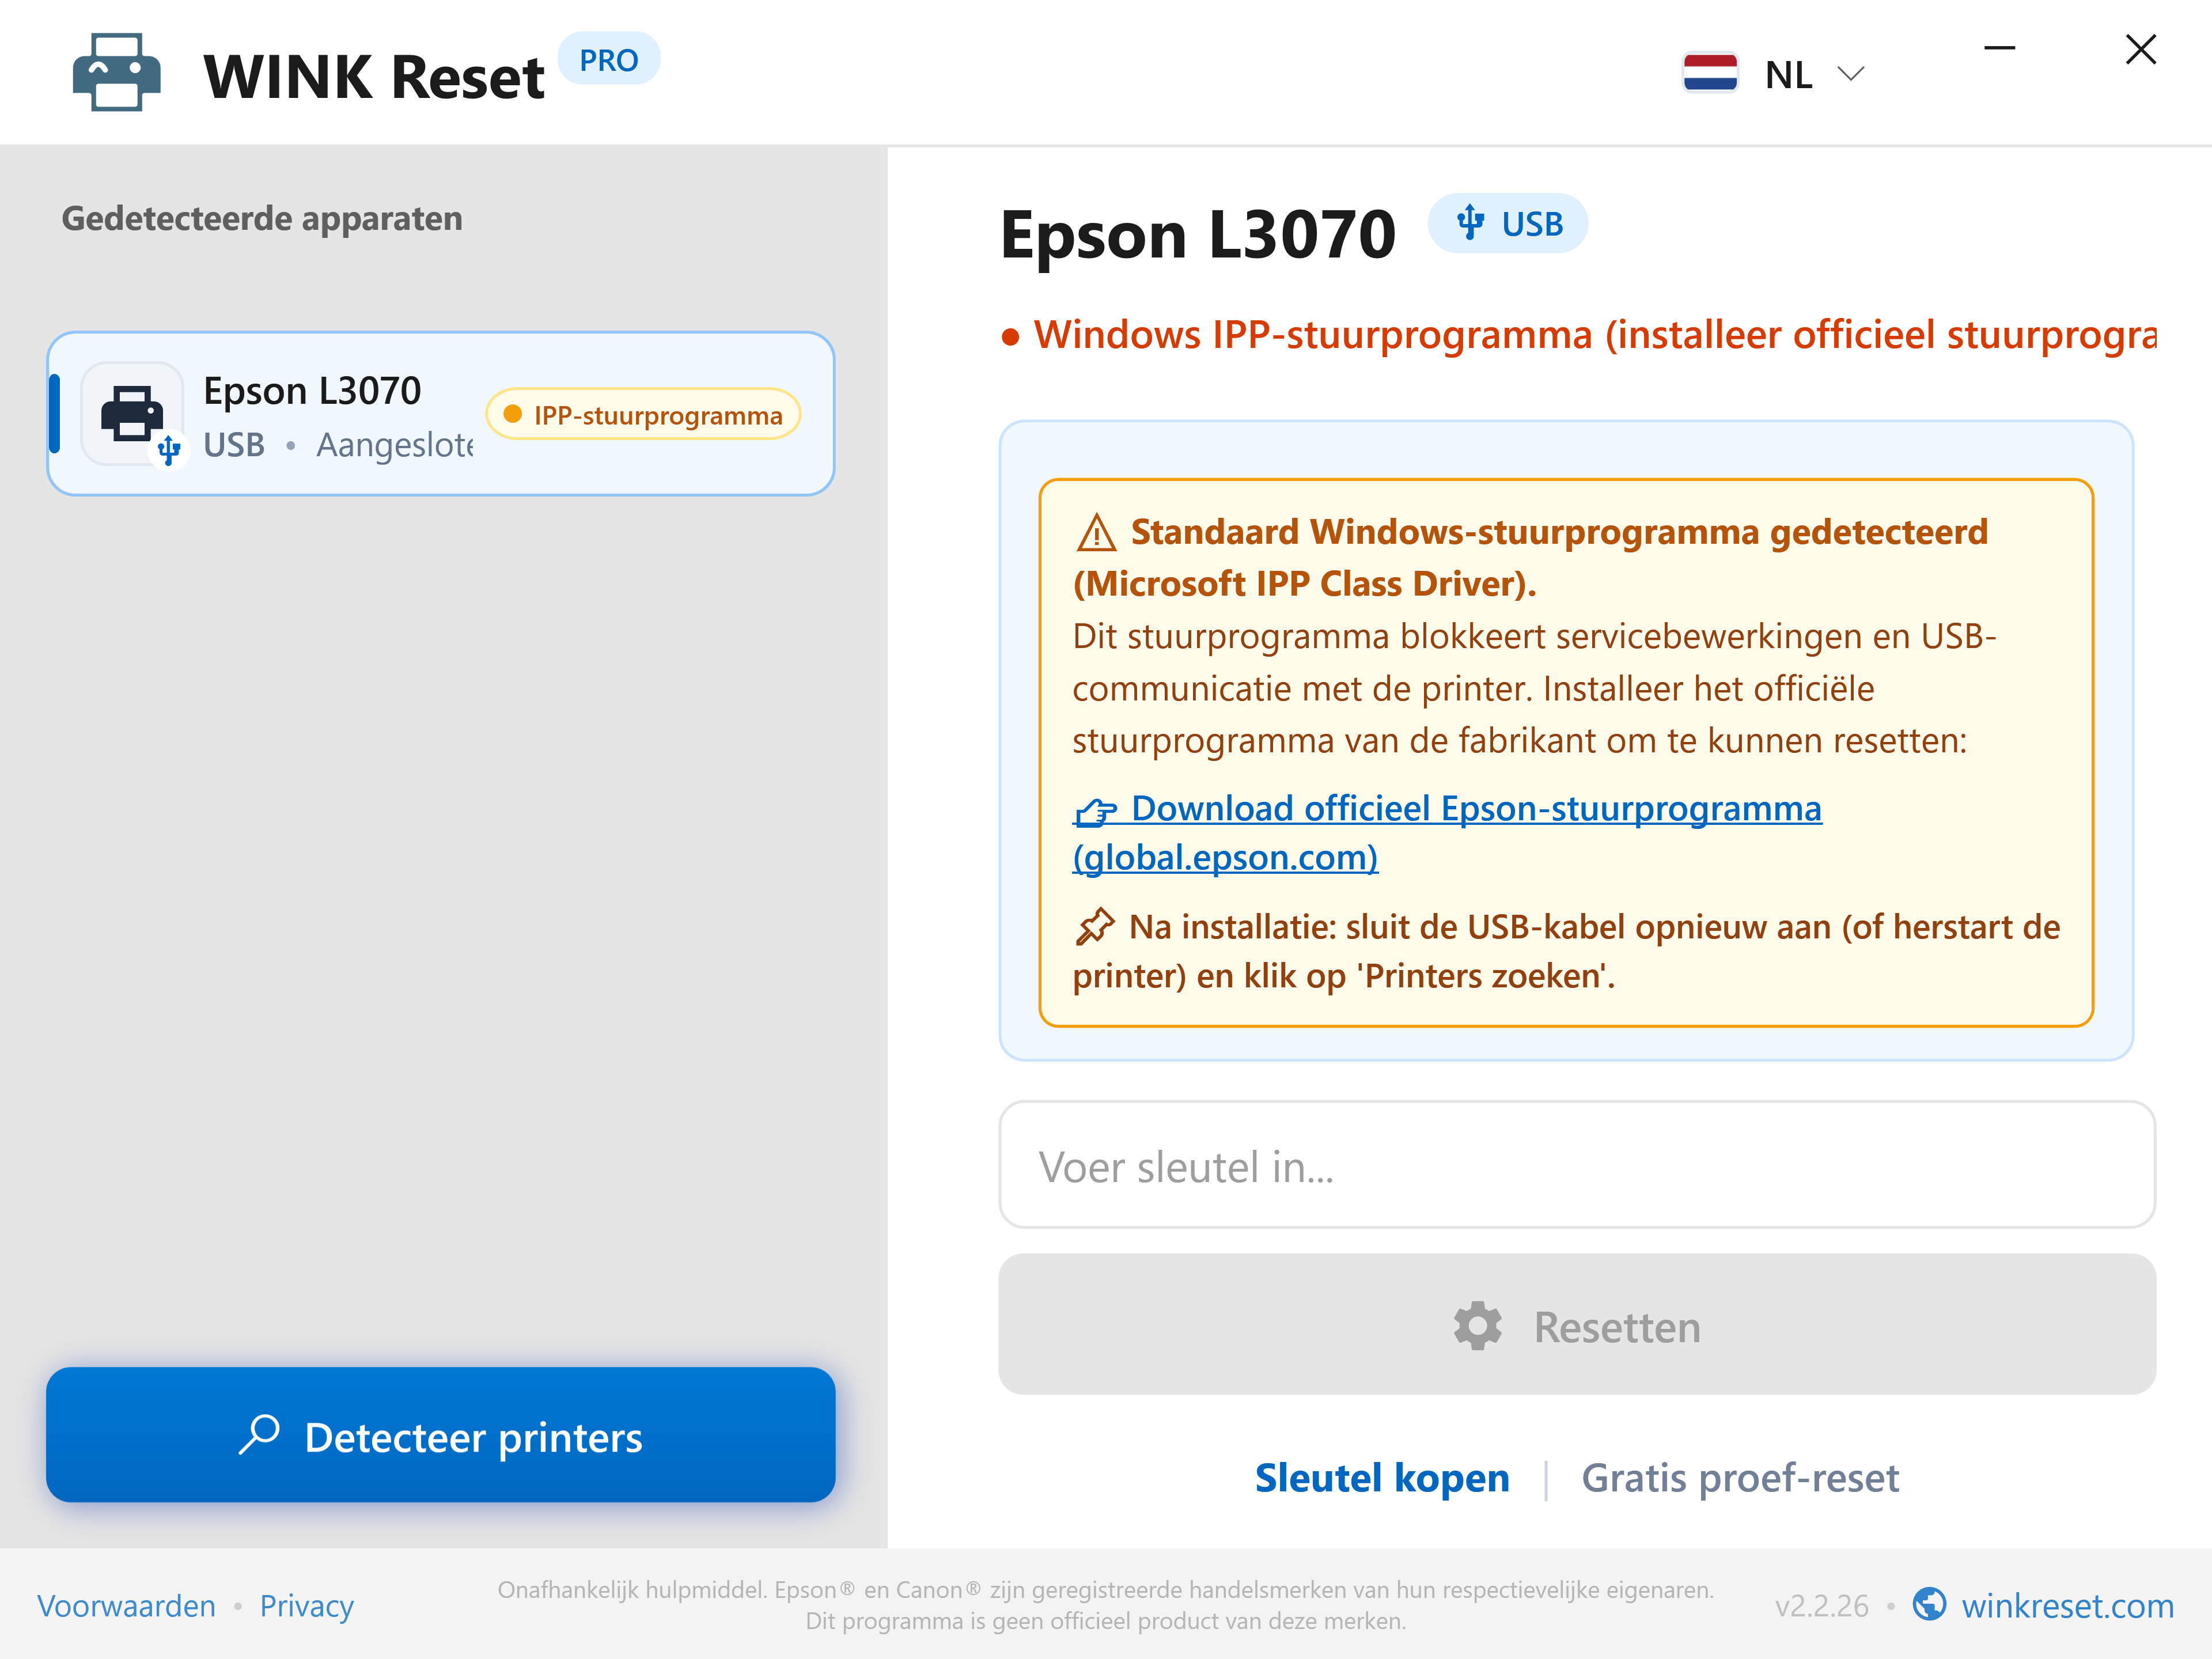This screenshot has height=1659, width=2212.
Task: Click the gear icon on Resetten button
Action: point(1478,1326)
